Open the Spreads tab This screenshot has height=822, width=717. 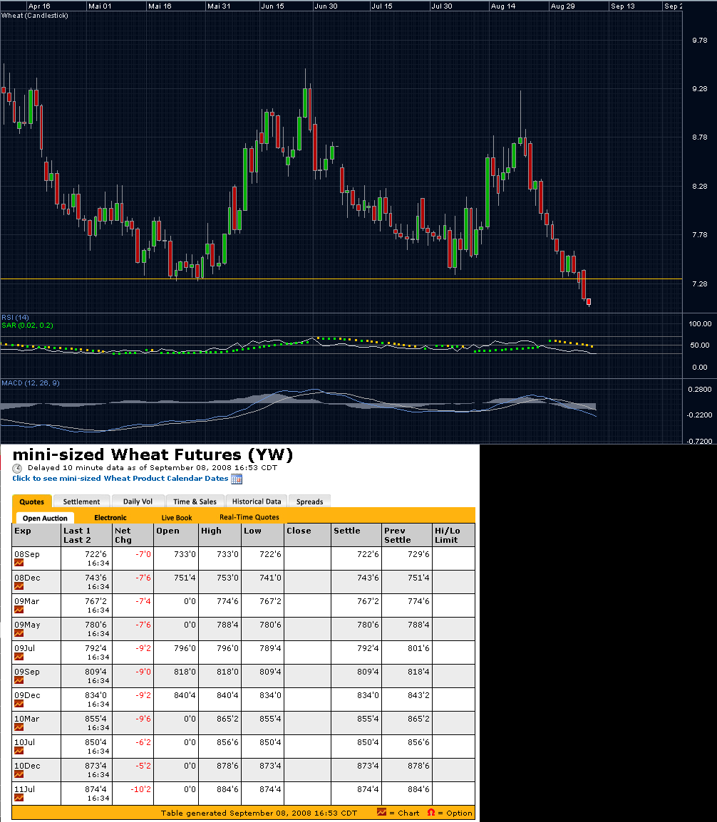coord(309,501)
